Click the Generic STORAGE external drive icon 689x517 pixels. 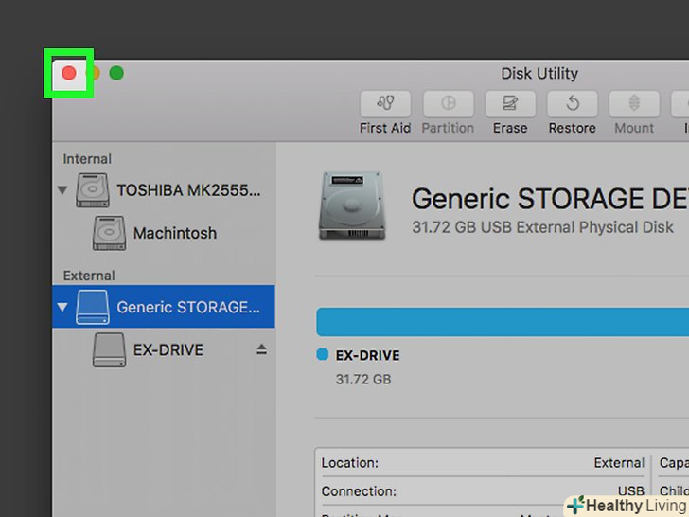(x=93, y=307)
